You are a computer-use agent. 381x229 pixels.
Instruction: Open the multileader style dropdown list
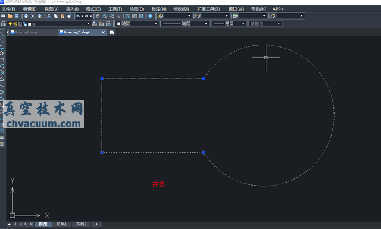click(302, 16)
